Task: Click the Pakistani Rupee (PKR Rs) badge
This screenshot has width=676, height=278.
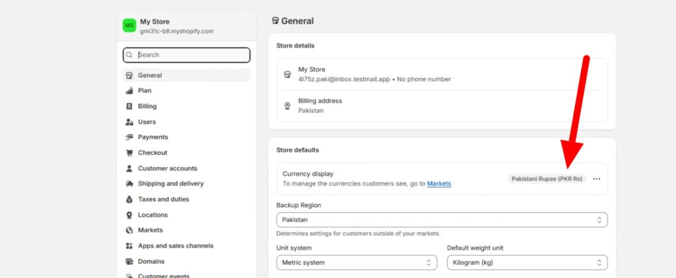Action: [547, 179]
